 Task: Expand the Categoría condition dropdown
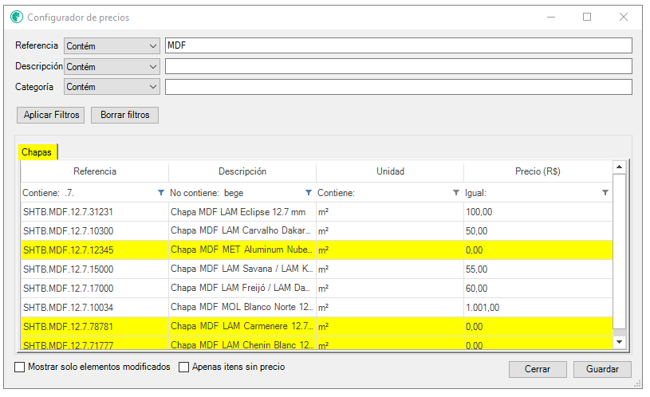[112, 87]
